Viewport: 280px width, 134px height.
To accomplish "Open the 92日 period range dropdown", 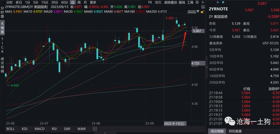I will (x=193, y=12).
